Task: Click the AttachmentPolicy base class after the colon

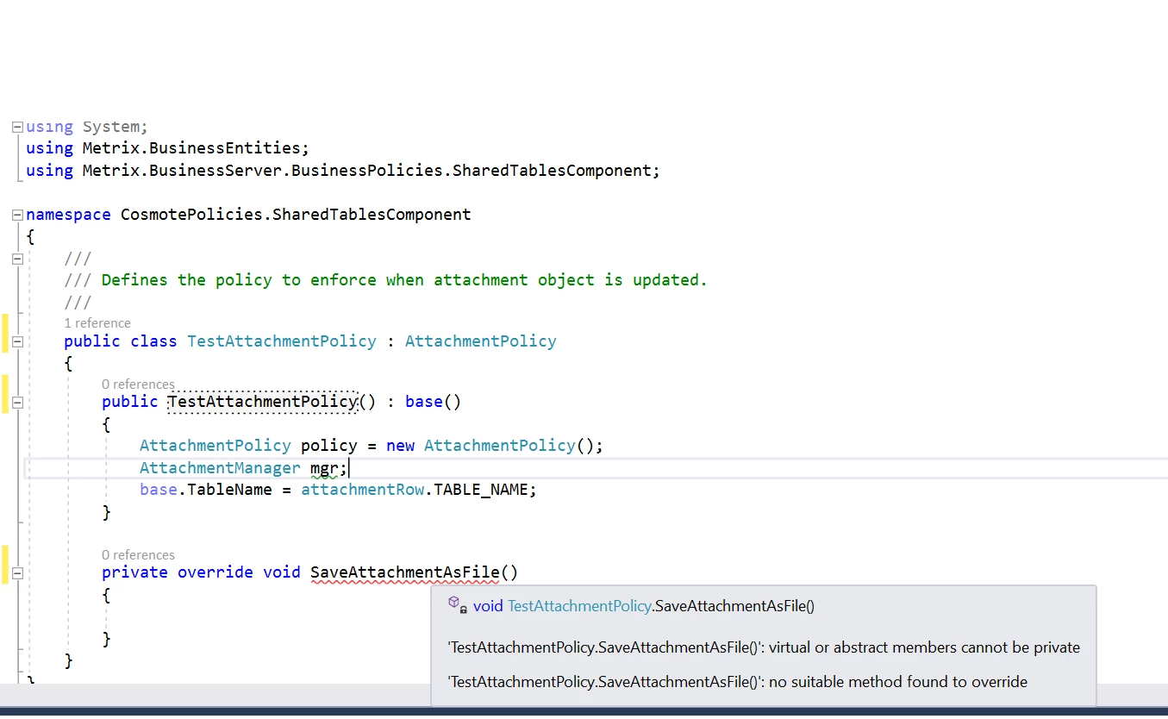Action: [x=481, y=341]
